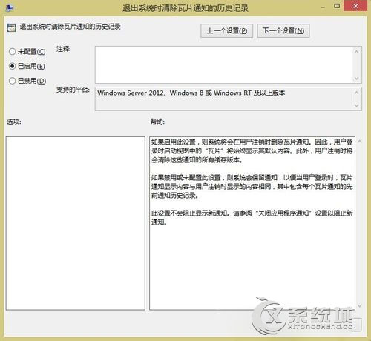Click the 支持的平台 text field
Screen dimensions: 371x341
coord(224,99)
